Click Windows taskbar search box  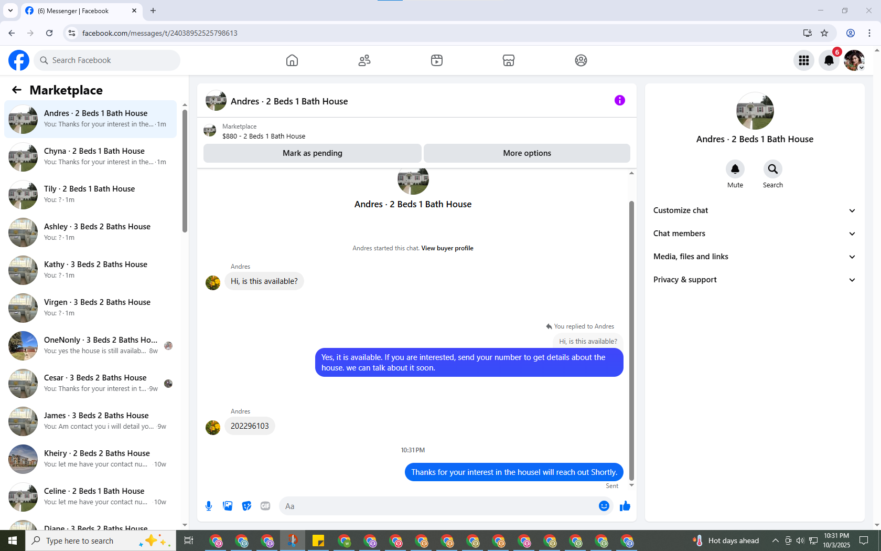coord(101,541)
